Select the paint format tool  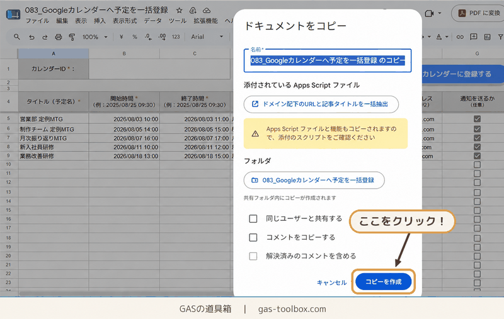[72, 37]
